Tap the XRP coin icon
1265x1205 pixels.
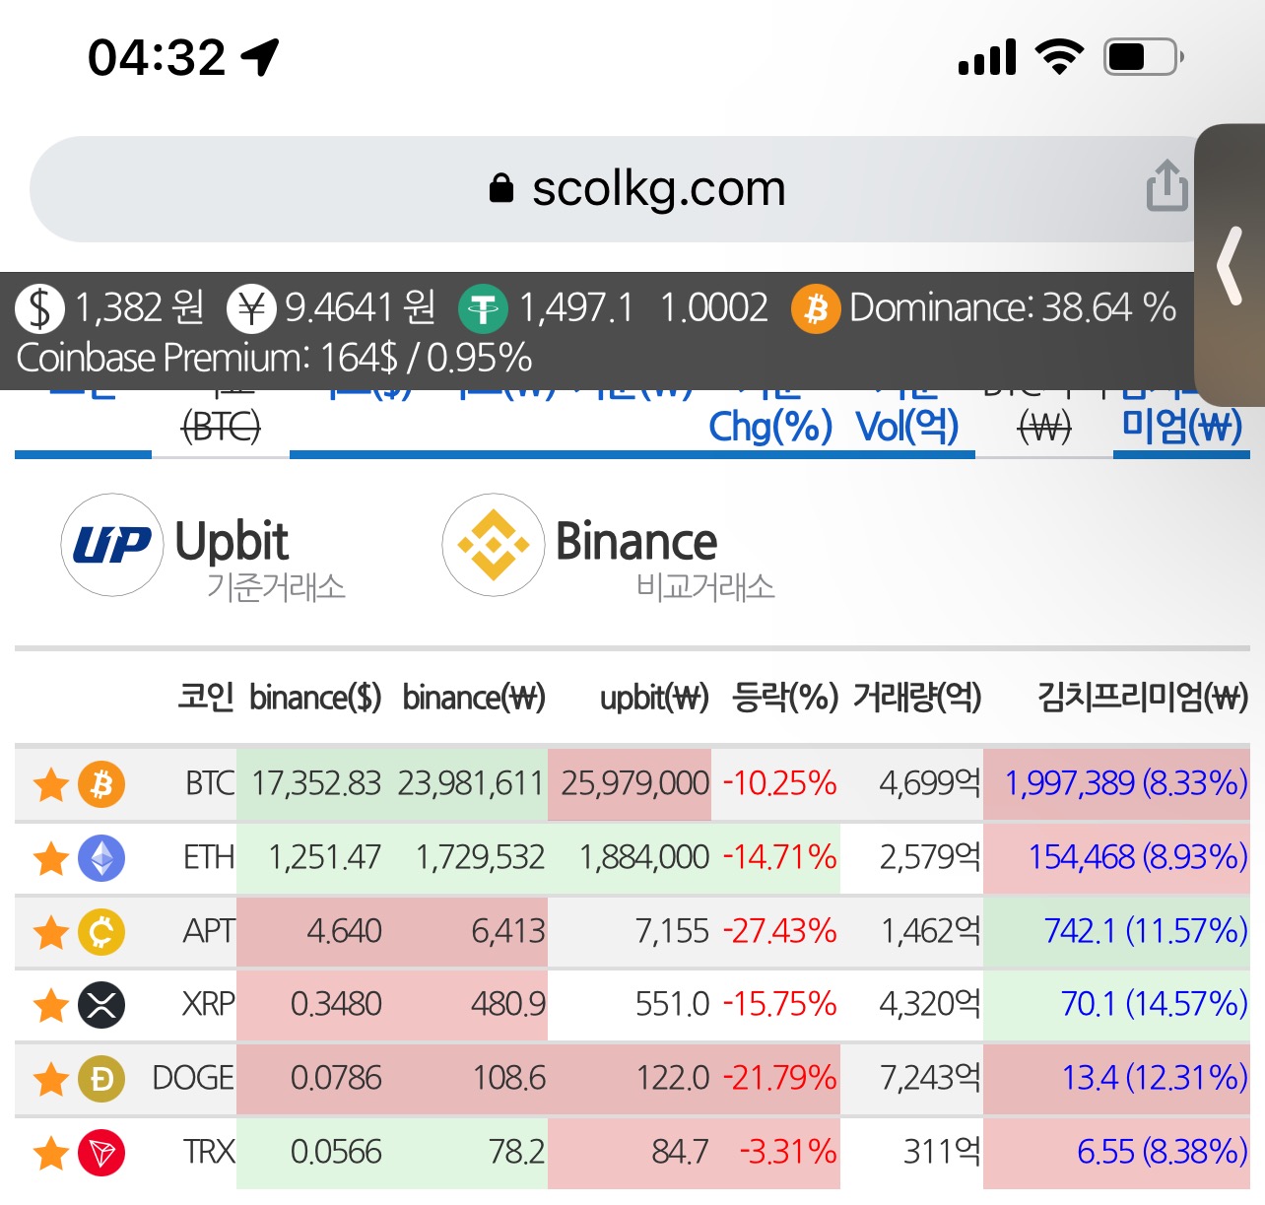coord(101,1005)
